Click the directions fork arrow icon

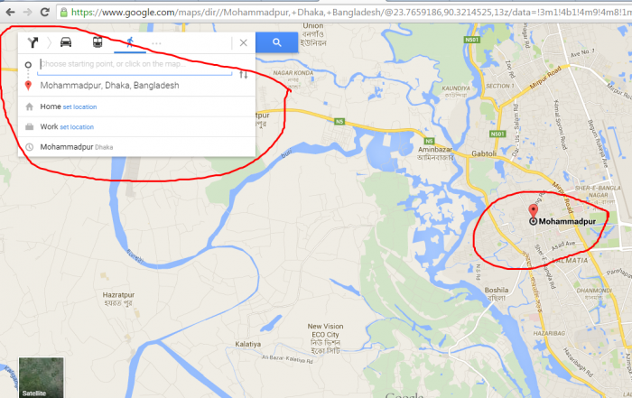coord(33,42)
